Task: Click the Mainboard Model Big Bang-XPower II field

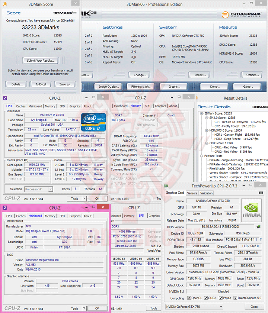Action: tap(50, 231)
